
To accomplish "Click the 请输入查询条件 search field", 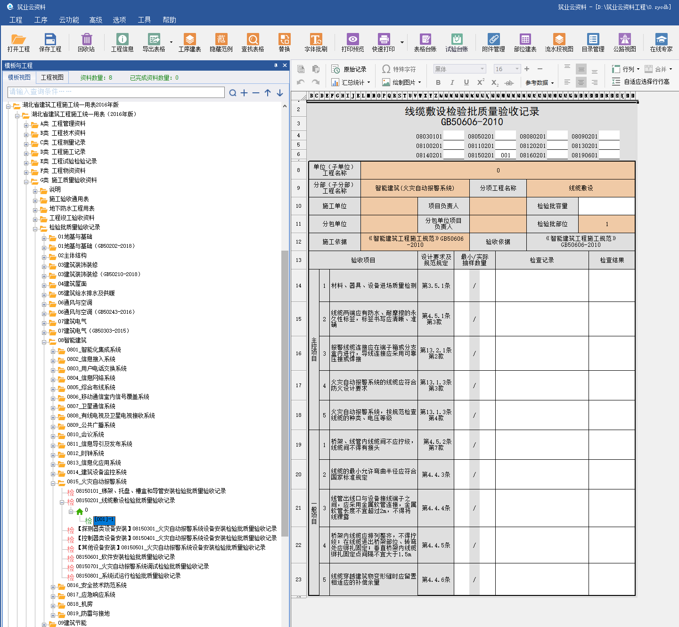I will [x=116, y=92].
